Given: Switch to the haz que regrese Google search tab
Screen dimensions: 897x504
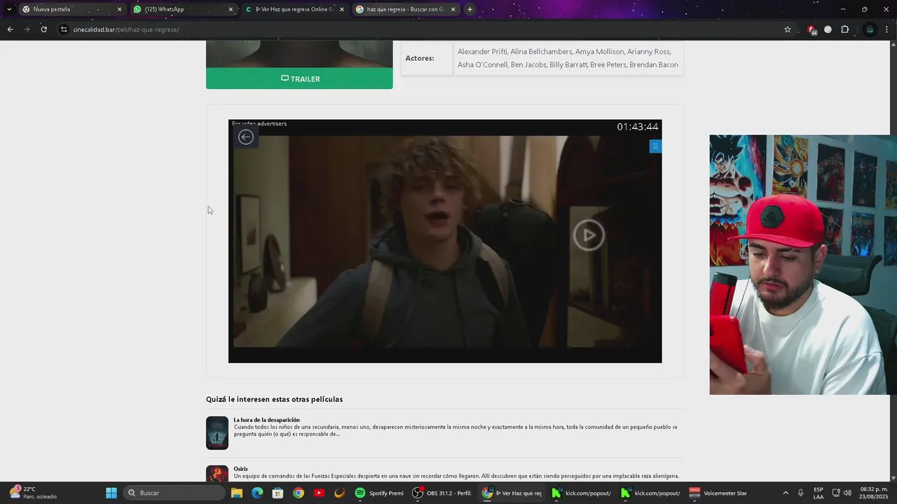Looking at the screenshot, I should click(405, 9).
